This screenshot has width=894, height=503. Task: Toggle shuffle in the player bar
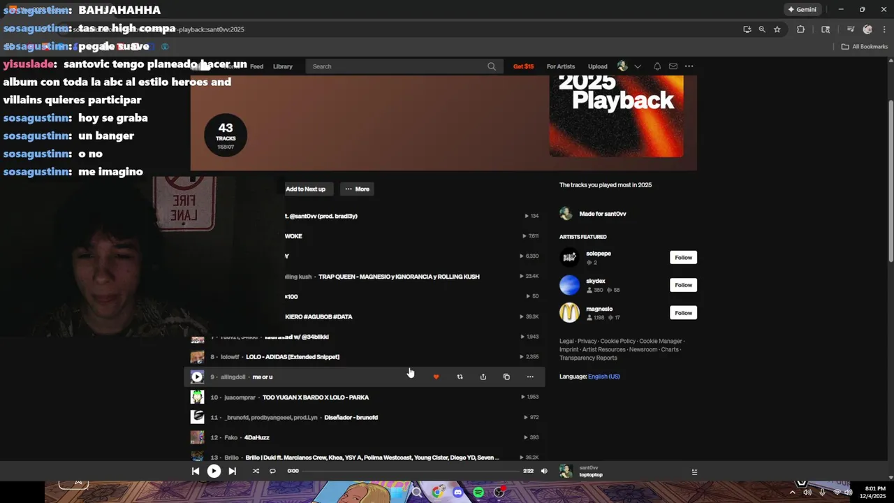coord(256,471)
